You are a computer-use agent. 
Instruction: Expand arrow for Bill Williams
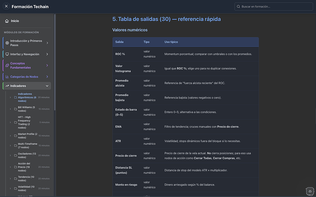click(10, 109)
